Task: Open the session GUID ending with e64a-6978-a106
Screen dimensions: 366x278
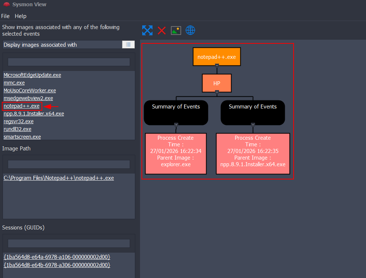Action: [57, 257]
